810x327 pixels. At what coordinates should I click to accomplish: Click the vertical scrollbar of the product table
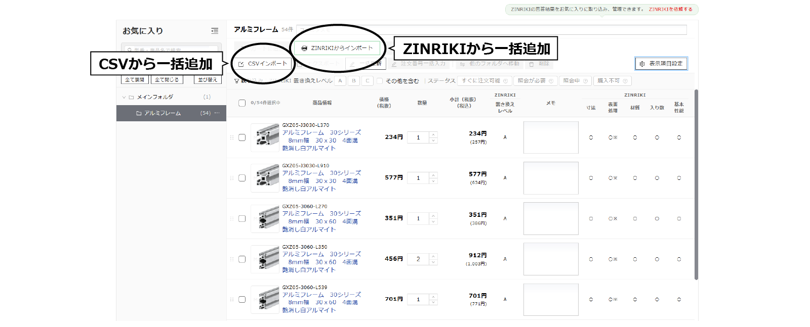click(x=696, y=184)
